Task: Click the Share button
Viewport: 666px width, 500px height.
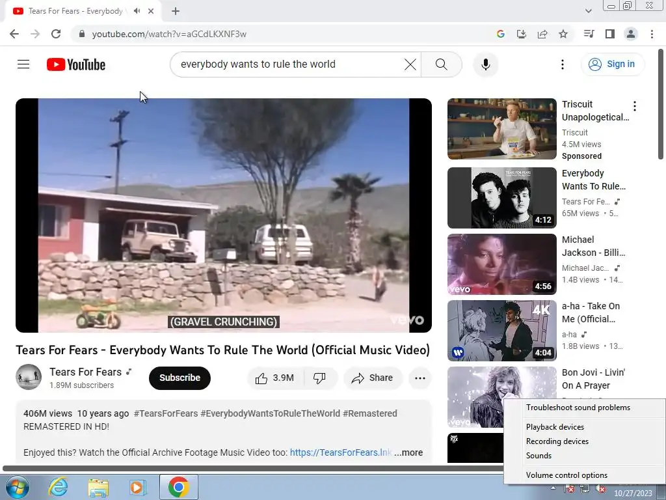Action: click(373, 378)
